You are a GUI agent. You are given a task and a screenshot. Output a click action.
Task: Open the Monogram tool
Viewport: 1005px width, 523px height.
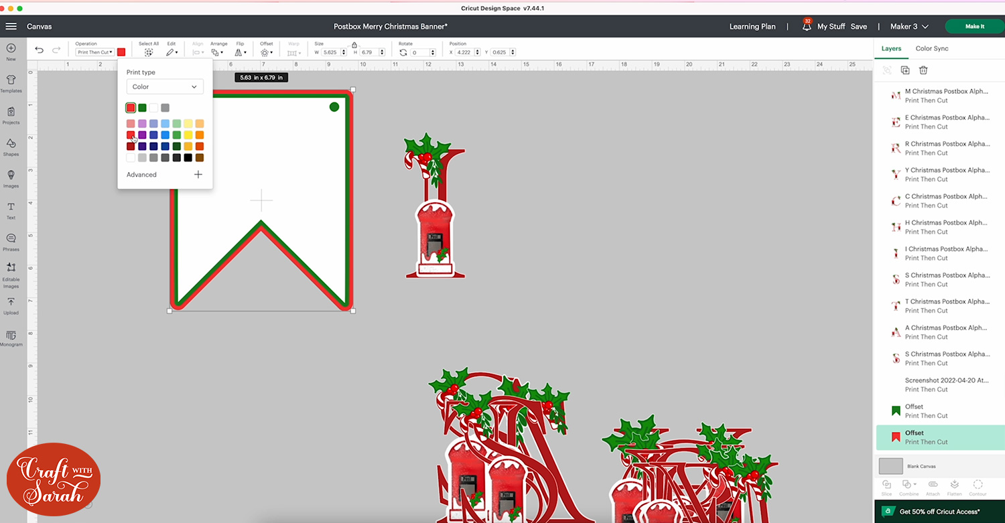11,338
